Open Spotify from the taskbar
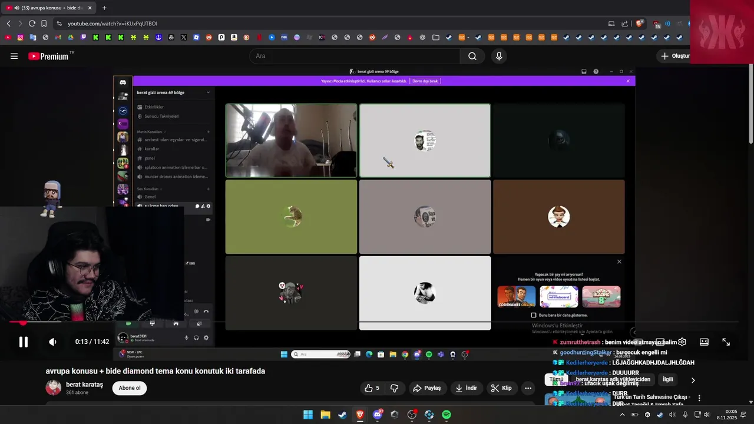This screenshot has width=754, height=424. click(x=447, y=415)
